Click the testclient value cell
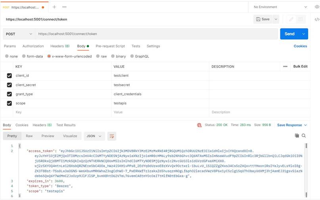The height and width of the screenshot is (200, 320). pos(160,75)
